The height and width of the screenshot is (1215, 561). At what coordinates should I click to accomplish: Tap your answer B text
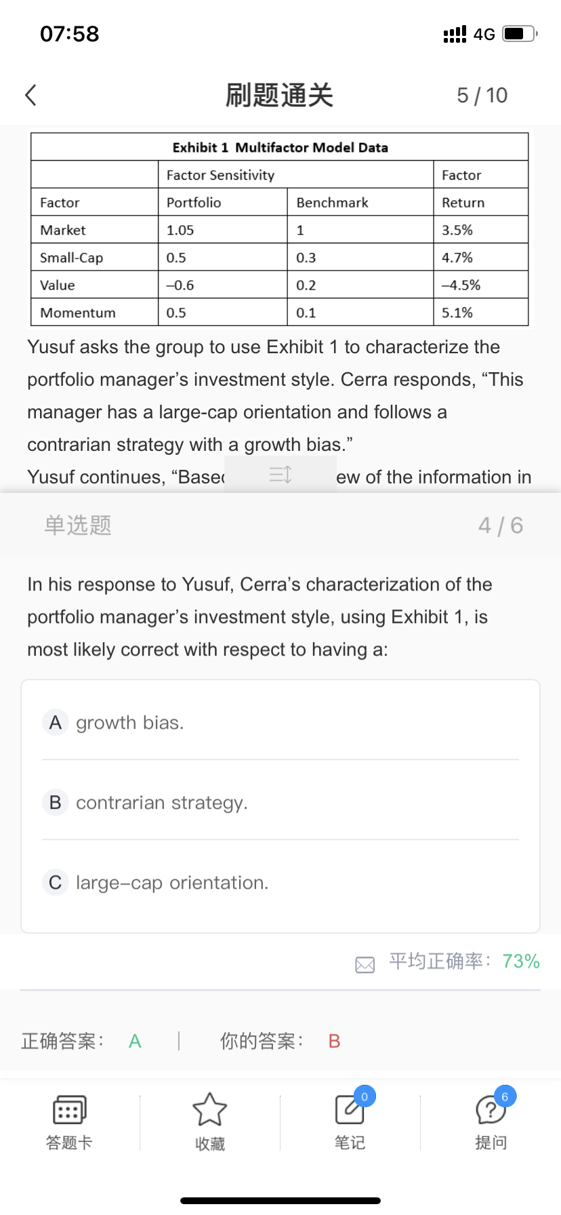tap(334, 1041)
